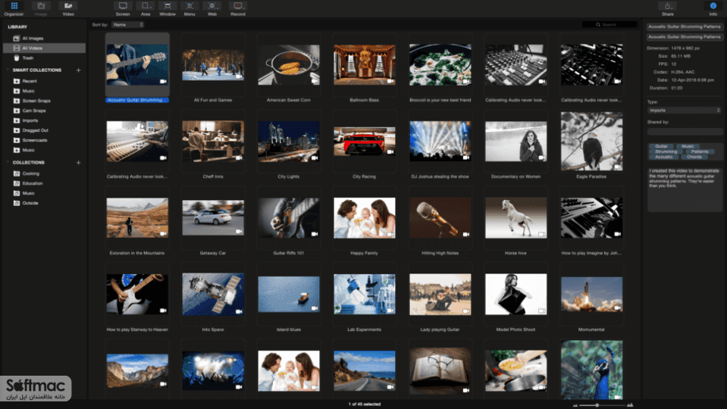Image resolution: width=727 pixels, height=409 pixels.
Task: Click the Guitar tag
Action: click(661, 146)
